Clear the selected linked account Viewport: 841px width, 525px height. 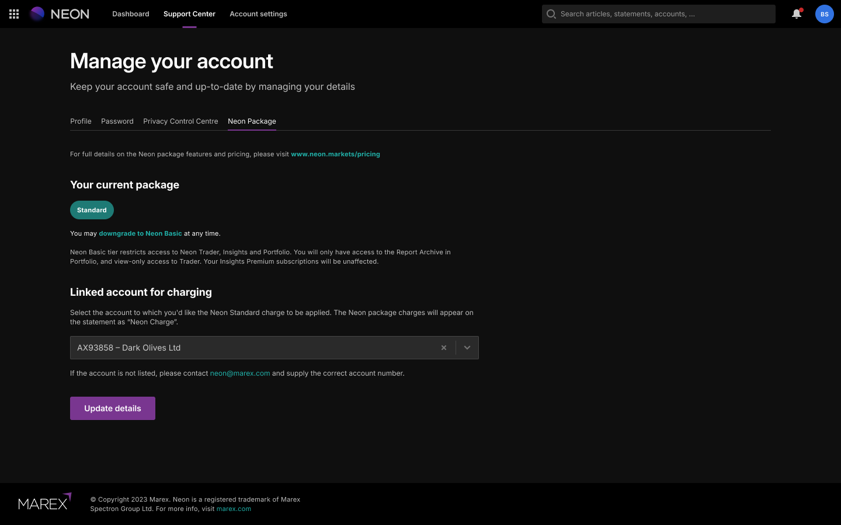(444, 348)
